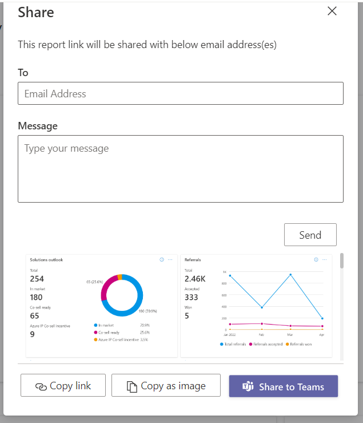Click the Copy link chain icon
Screen dimensions: 363x423
tap(41, 386)
